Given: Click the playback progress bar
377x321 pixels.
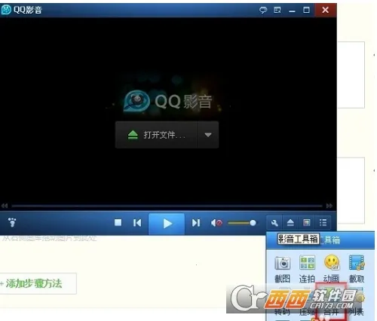Looking at the screenshot, I should click(x=167, y=206).
